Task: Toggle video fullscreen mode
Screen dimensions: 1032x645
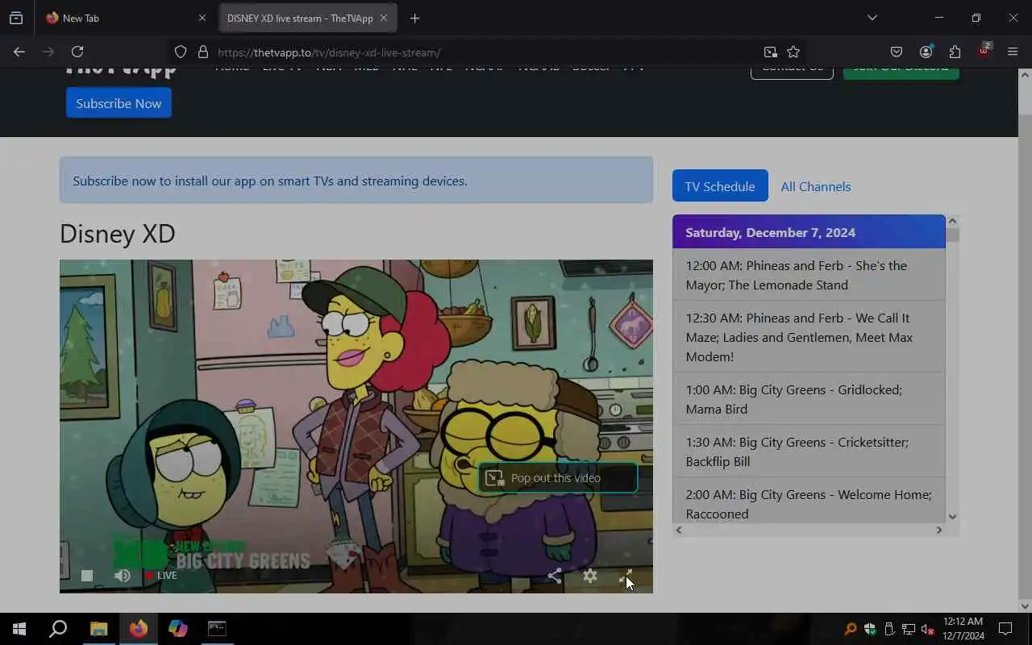Action: click(626, 576)
